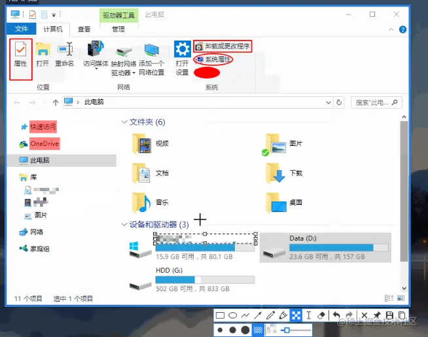Click 添加一个网络位置
Viewport: 428px width, 337px height.
pos(151,60)
